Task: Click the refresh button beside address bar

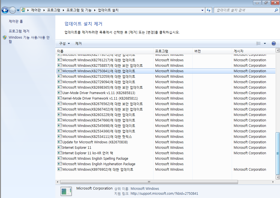Action: pos(209,10)
